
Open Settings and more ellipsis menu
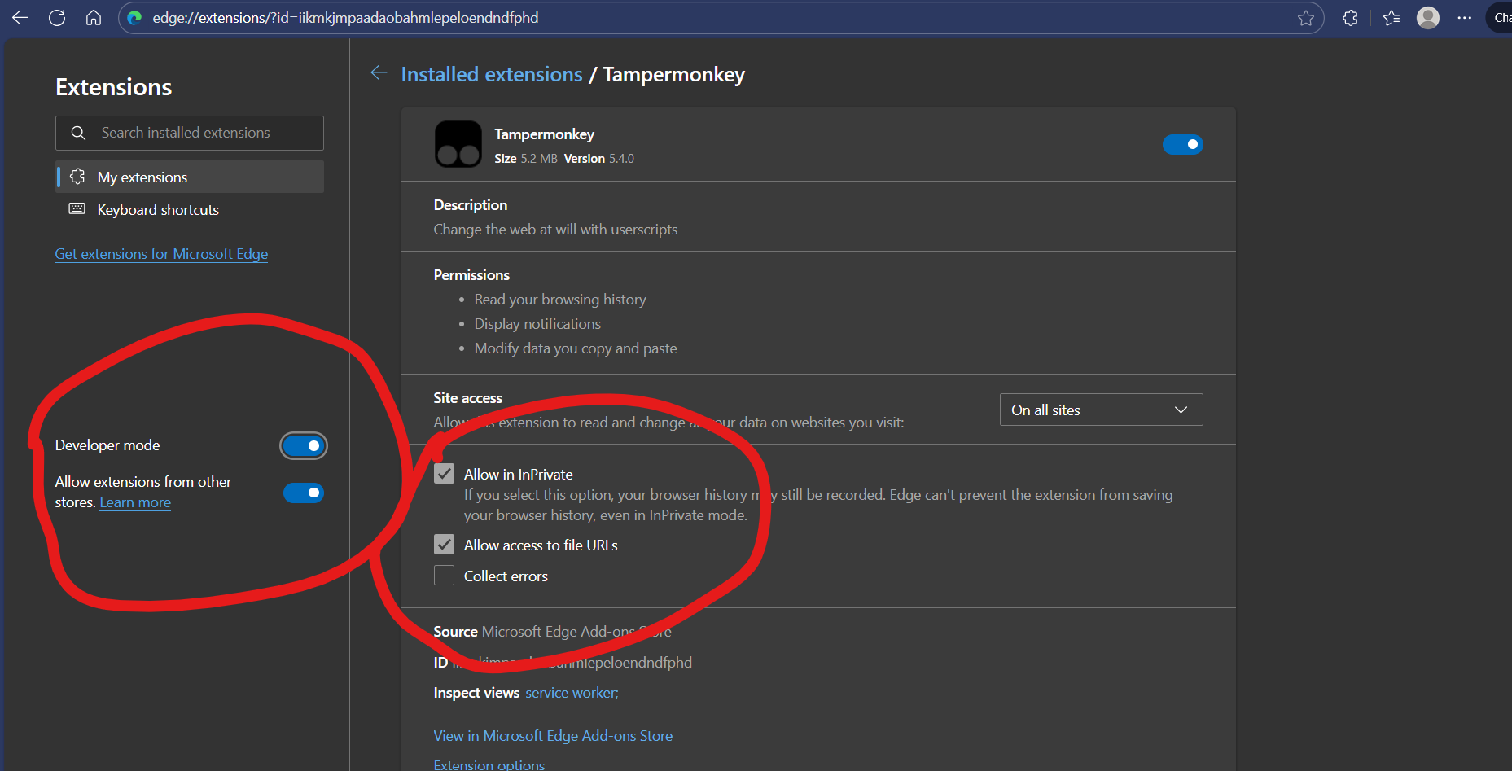click(x=1464, y=17)
